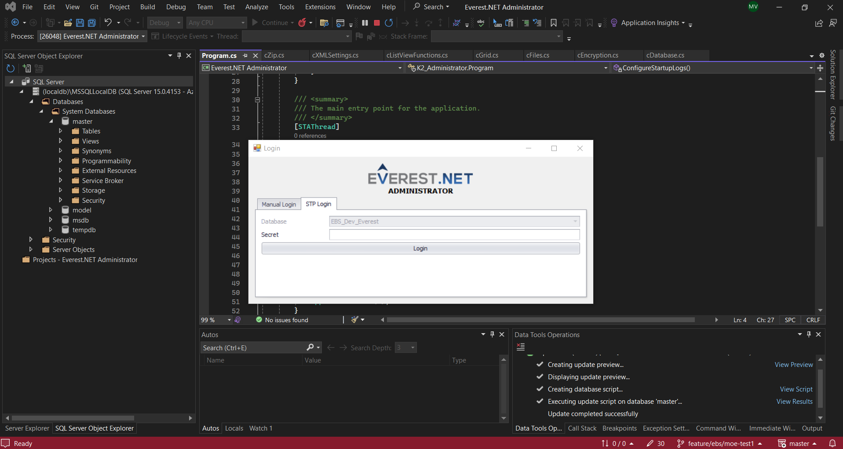The height and width of the screenshot is (449, 843).
Task: Focus the Autos Search (Ctrl+E) box
Action: [254, 348]
